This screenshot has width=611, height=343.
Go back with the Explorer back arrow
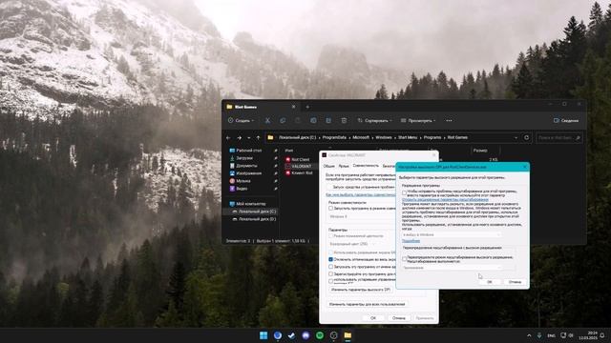tap(228, 137)
